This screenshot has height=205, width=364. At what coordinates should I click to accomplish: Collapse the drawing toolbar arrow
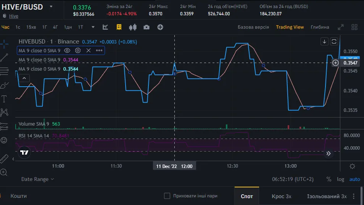13,159
